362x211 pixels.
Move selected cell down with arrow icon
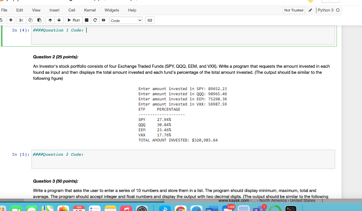click(x=59, y=20)
